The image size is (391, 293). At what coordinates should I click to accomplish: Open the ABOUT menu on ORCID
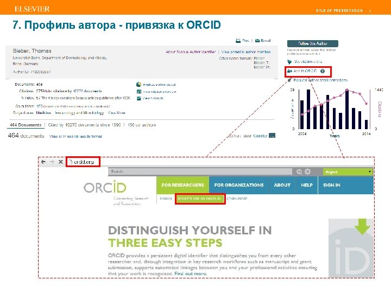point(282,185)
